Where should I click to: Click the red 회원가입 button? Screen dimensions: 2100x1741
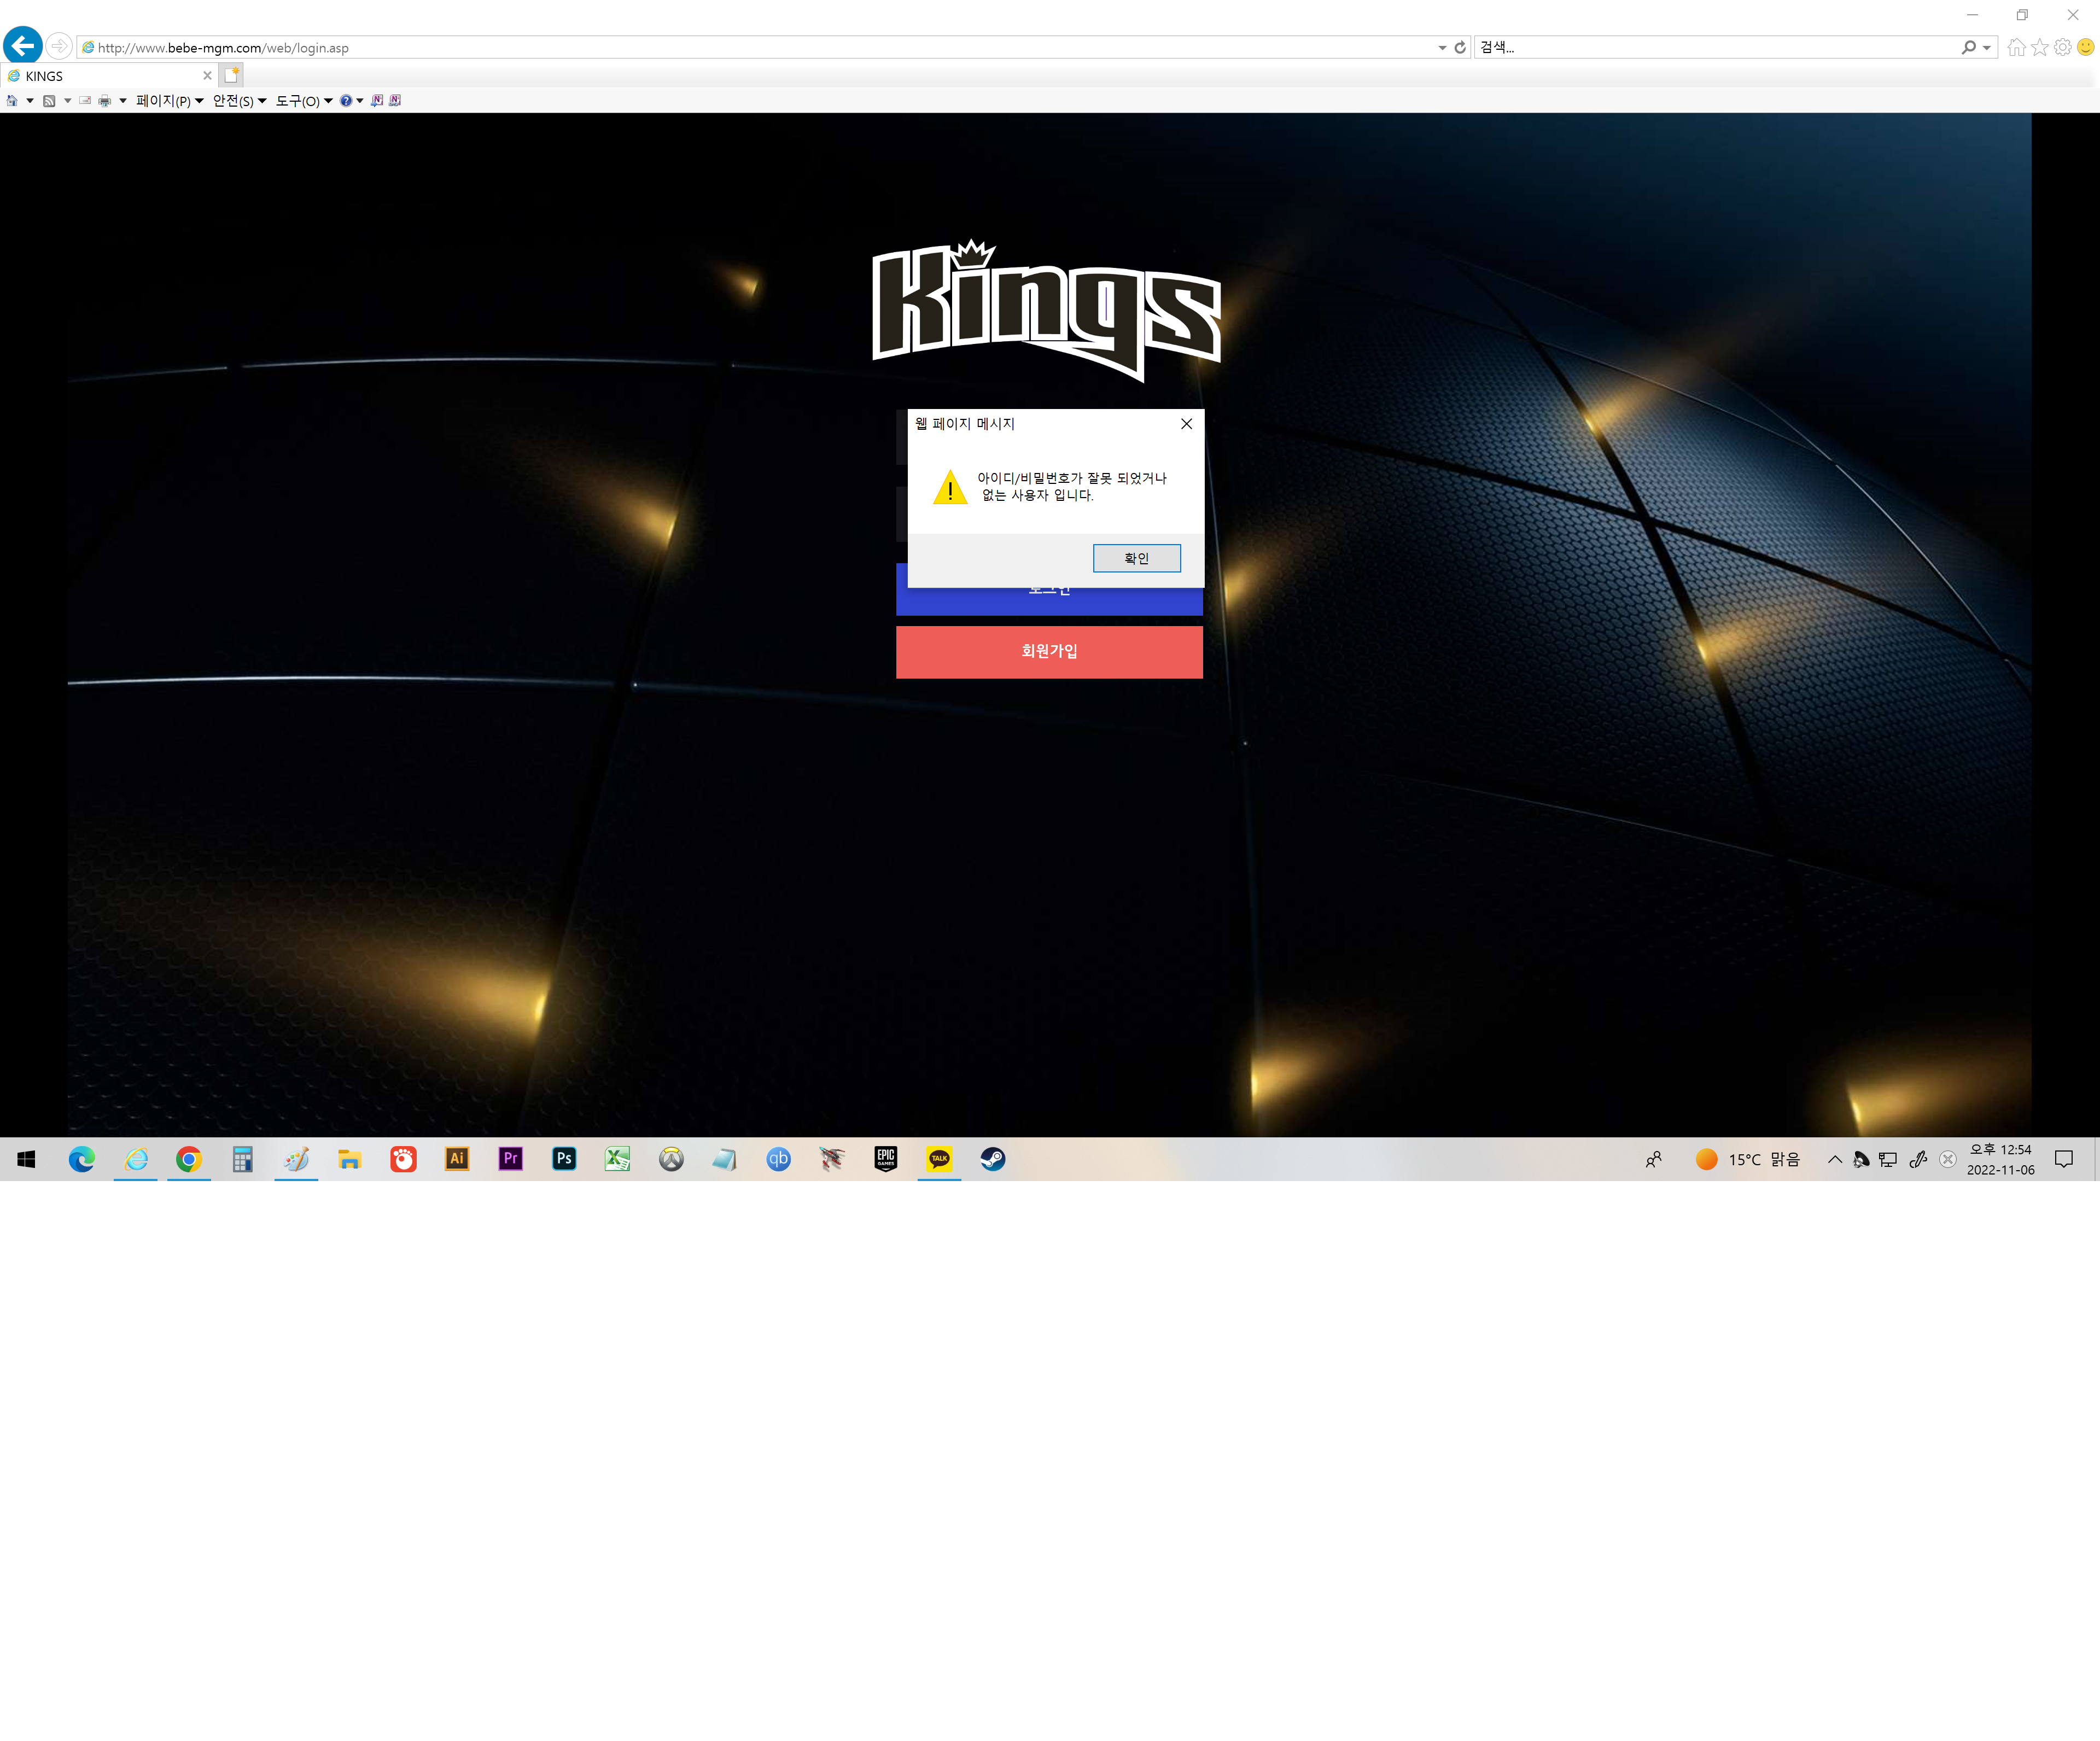1049,652
